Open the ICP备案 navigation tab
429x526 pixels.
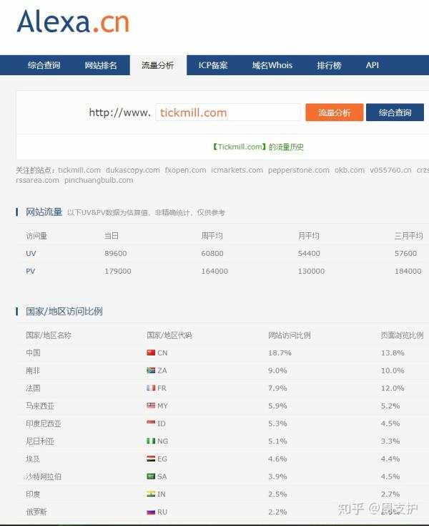(x=213, y=65)
